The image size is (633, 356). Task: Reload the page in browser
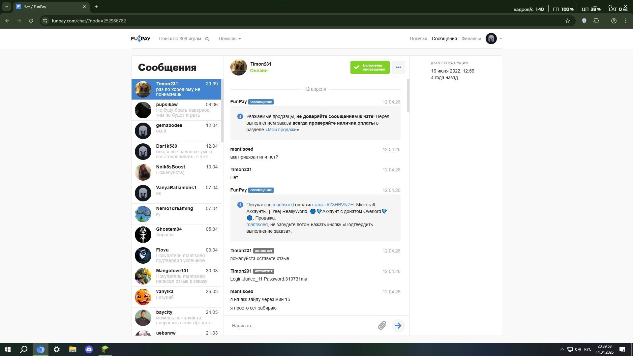(31, 21)
